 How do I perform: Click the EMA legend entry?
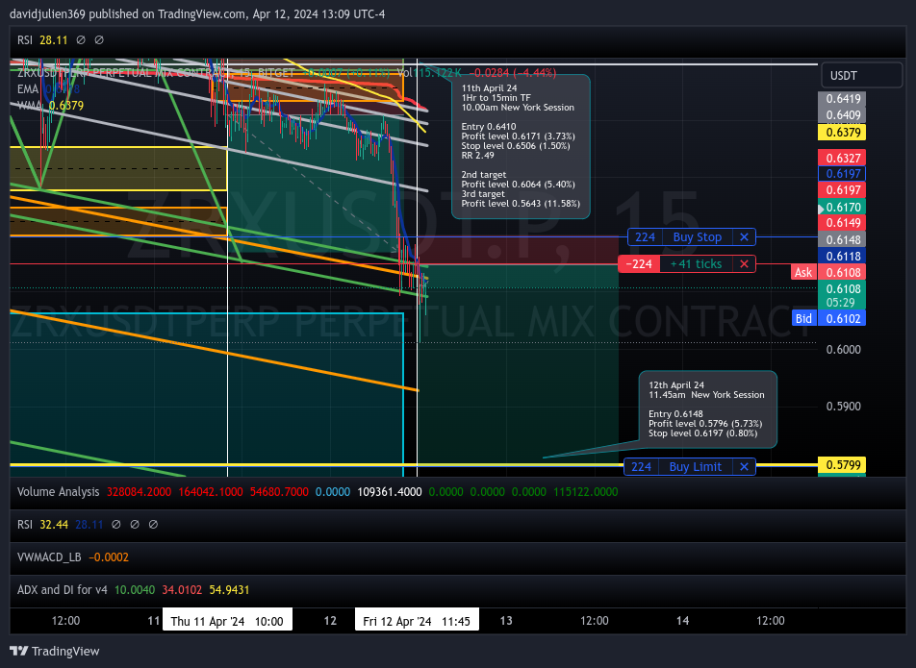click(48, 89)
